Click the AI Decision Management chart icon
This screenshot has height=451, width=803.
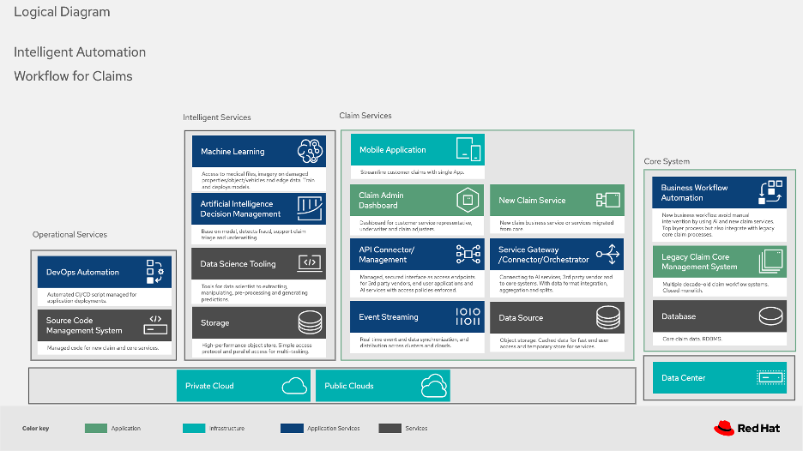pyautogui.click(x=310, y=208)
